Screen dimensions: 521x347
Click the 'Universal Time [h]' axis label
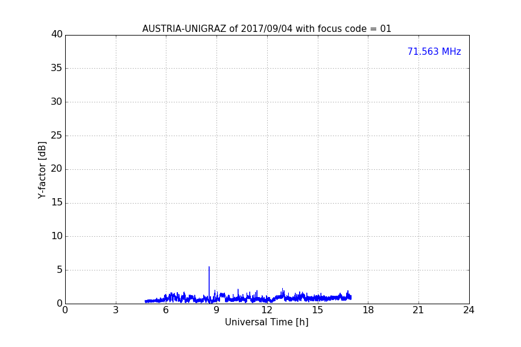267,322
